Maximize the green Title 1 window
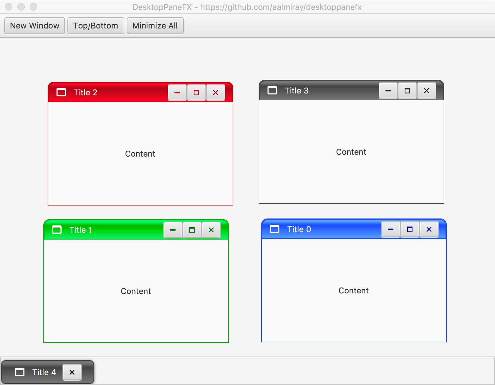Screen dimensions: 495x385 [192, 230]
